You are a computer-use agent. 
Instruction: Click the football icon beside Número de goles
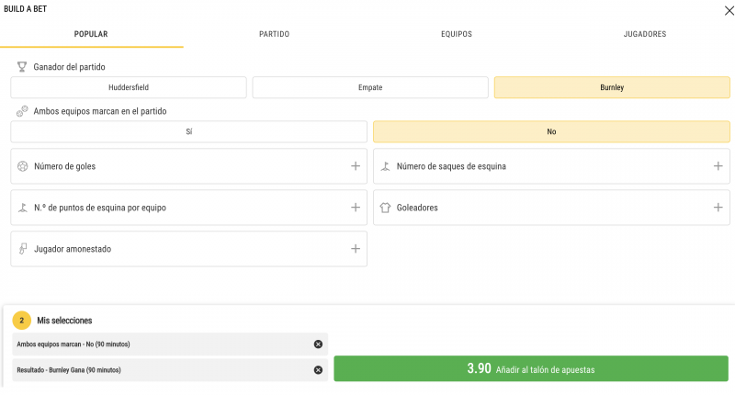point(22,166)
